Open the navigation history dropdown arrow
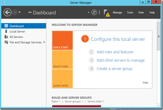The height and width of the screenshot is (110, 163). coord(20,12)
